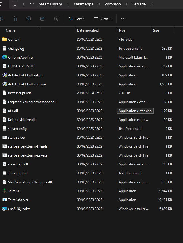Click the 6,889 KB size cell
183x243 pixels.
(x=166, y=209)
